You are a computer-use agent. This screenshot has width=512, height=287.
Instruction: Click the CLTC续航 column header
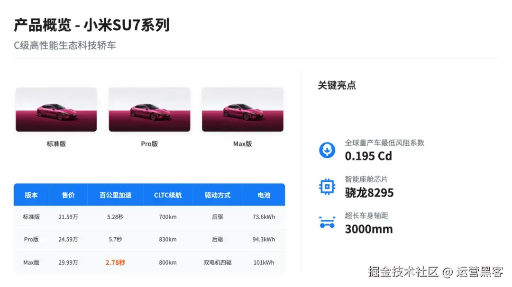point(168,195)
